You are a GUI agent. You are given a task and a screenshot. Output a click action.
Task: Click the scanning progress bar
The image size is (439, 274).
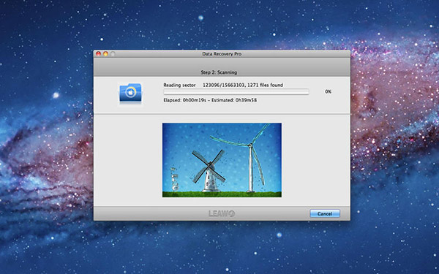coord(236,92)
